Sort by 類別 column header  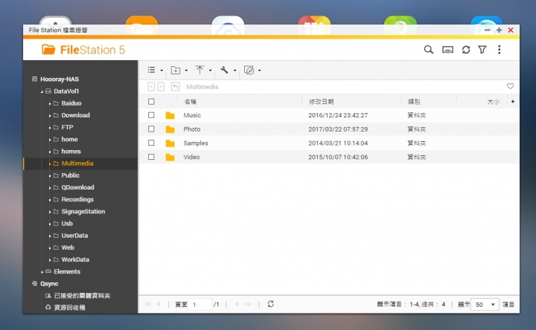(414, 102)
